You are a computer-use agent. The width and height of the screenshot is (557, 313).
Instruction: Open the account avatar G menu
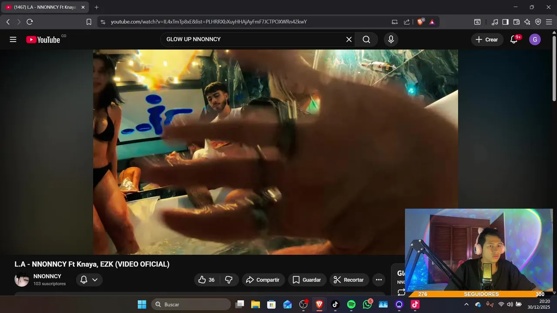pyautogui.click(x=535, y=40)
